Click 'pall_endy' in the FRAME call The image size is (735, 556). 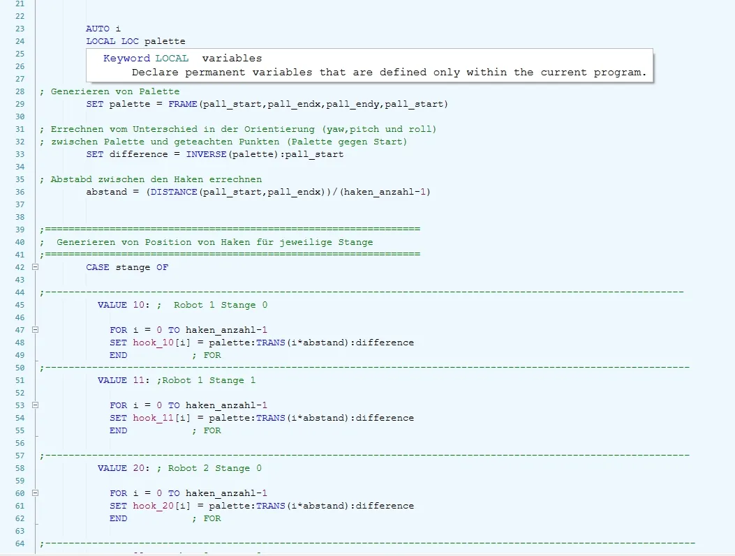click(x=352, y=104)
